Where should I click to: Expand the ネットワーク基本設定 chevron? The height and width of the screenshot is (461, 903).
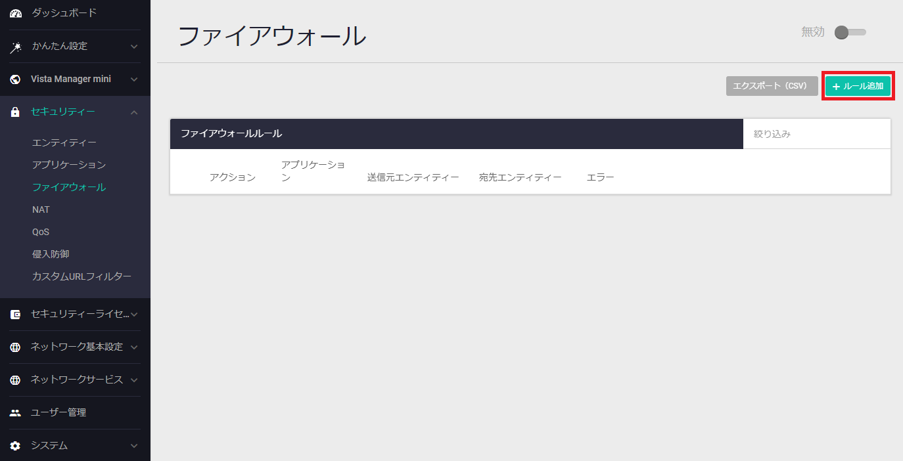(134, 347)
